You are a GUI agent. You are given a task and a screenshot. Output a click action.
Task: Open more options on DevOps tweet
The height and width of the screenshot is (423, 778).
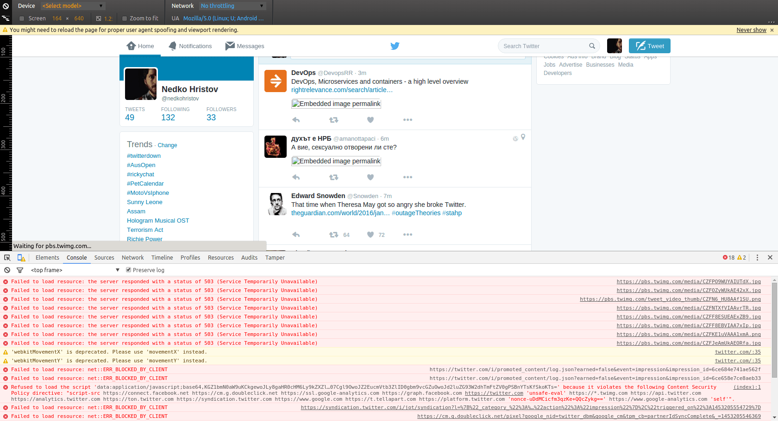pos(408,120)
